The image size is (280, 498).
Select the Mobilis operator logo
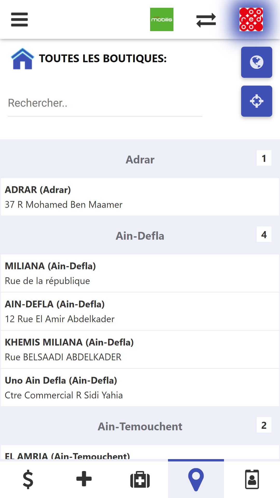pos(162,19)
